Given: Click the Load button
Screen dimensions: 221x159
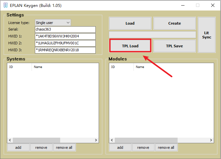Looking at the screenshot, I should [130, 23].
